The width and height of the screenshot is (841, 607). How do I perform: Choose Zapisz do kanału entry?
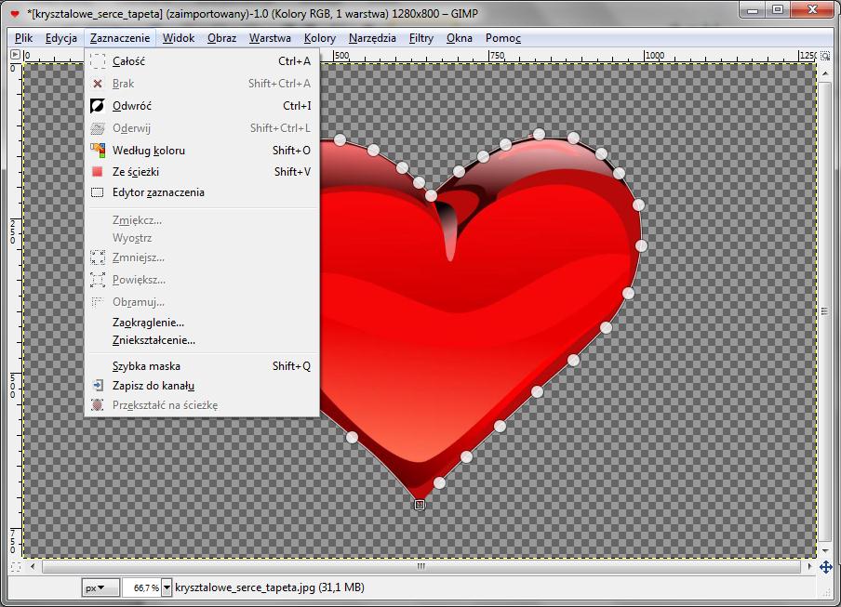coord(202,386)
